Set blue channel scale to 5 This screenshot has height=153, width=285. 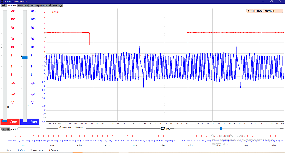31,56
